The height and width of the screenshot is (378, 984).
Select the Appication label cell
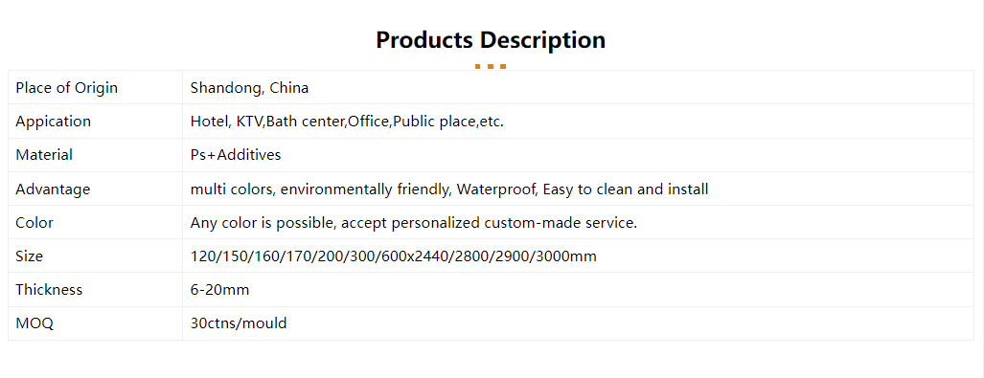coord(96,121)
